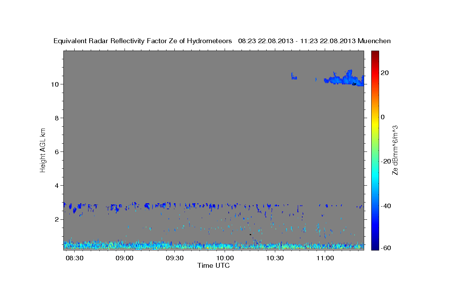Click the 'Ze dBmm^6/m^3' colorbar label
The image size is (450, 300).
tap(394, 150)
